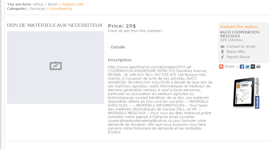Screen dimensions: 269x149
Task: Open the Regions (All) breadcrumb
Action: (73, 4)
